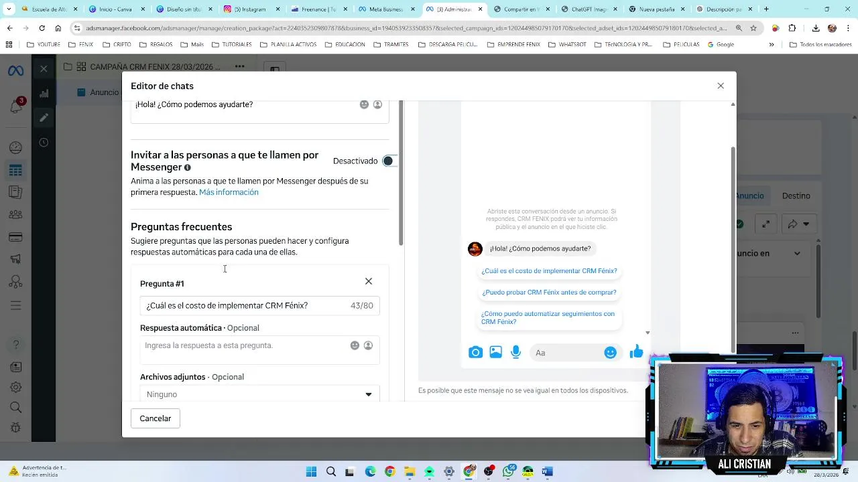Open the campaigns table icon in sidebar
The image size is (858, 482).
click(15, 171)
